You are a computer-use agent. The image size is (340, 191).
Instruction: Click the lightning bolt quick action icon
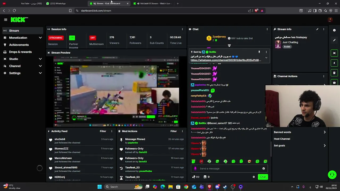pyautogui.click(x=334, y=63)
